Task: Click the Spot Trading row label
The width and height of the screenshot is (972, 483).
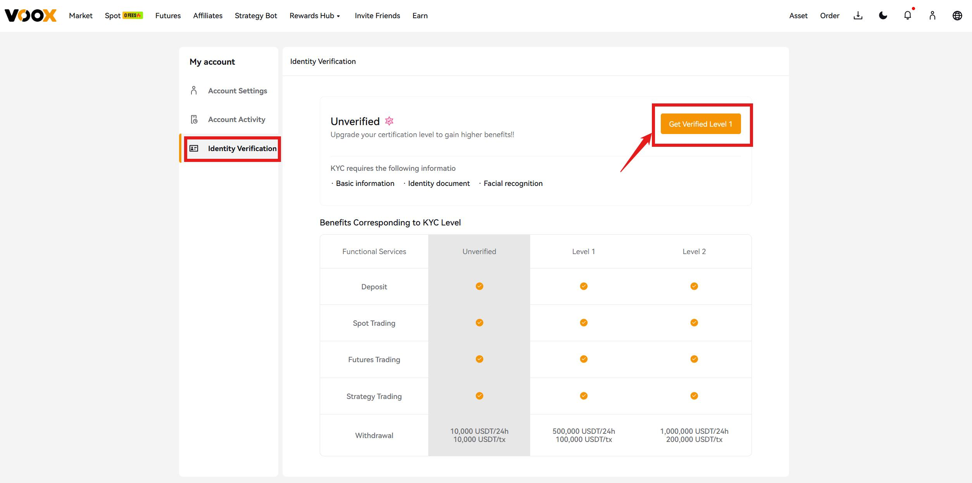Action: [x=374, y=323]
